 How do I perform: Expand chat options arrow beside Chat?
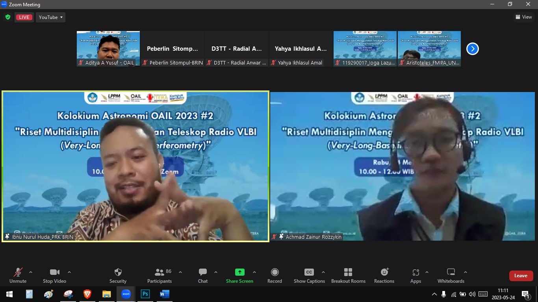pyautogui.click(x=216, y=272)
